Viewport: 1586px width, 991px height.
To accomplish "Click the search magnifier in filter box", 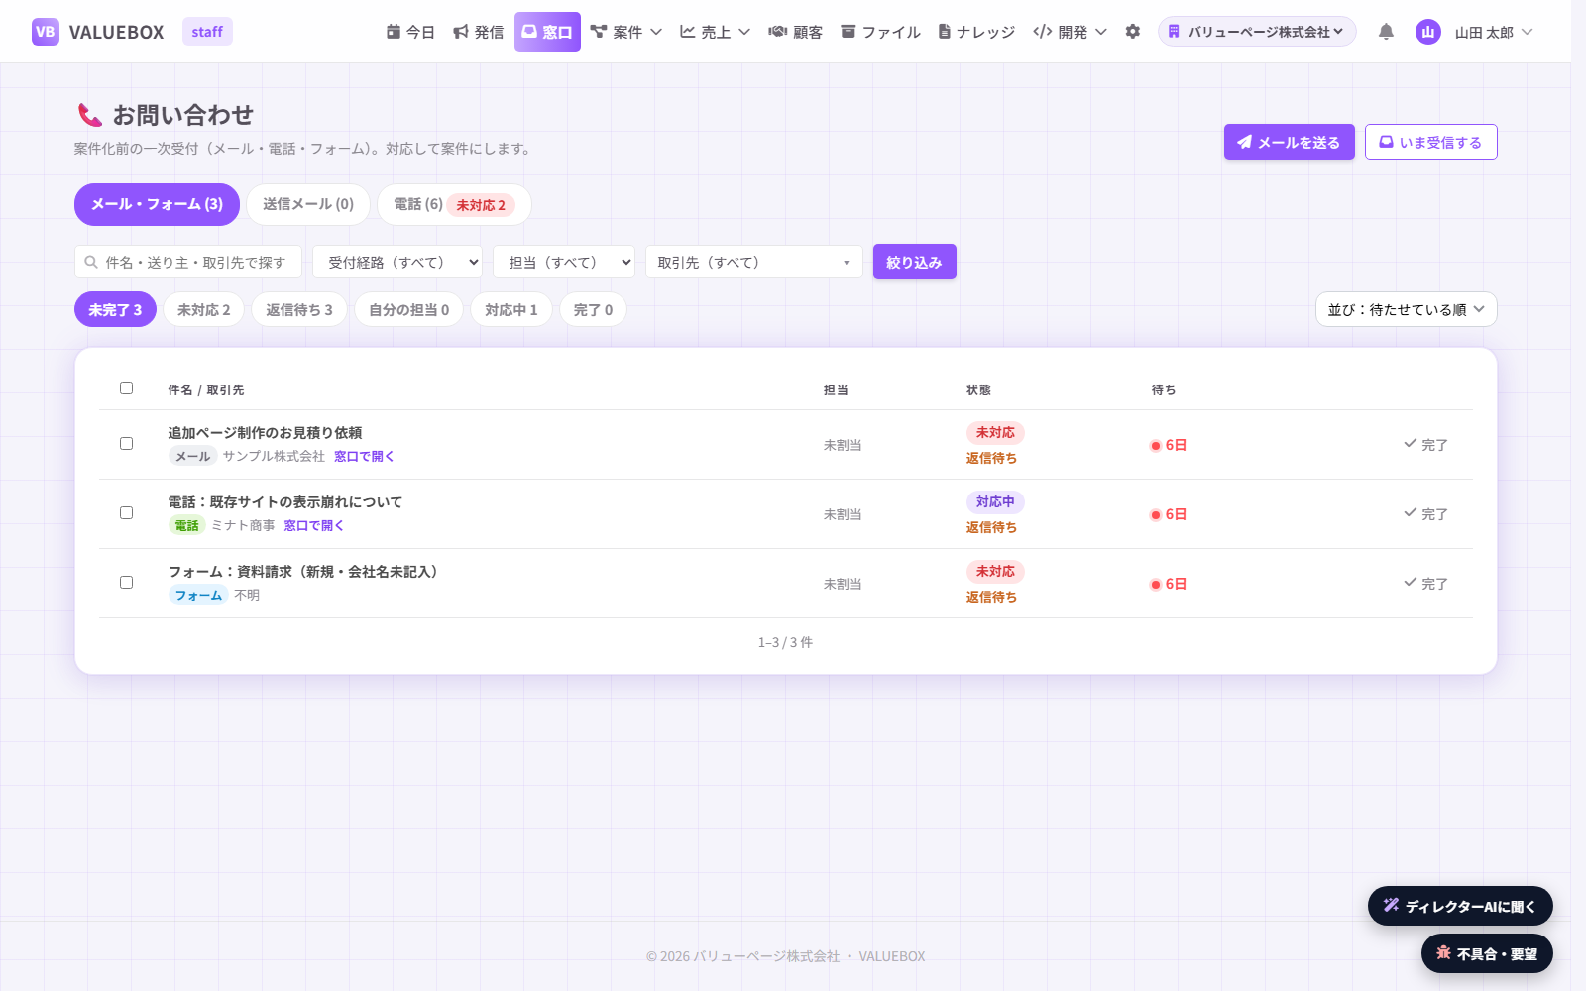I will (91, 263).
